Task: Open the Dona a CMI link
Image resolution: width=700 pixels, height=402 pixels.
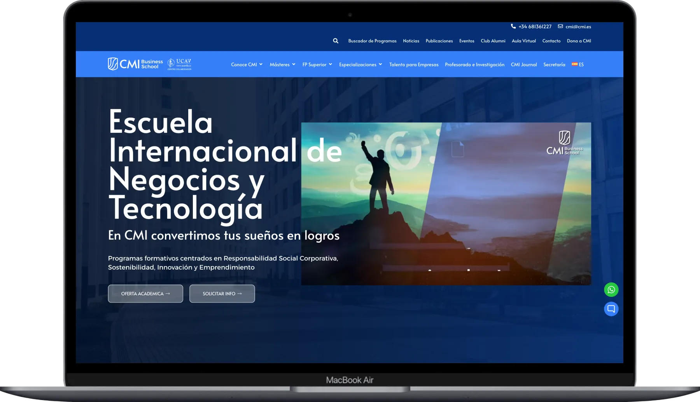Action: 579,41
